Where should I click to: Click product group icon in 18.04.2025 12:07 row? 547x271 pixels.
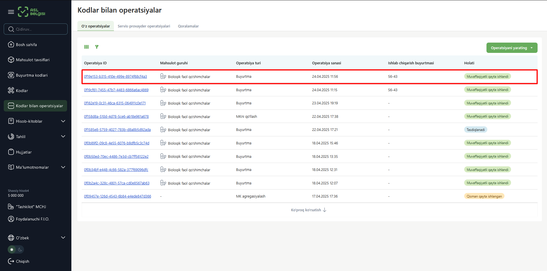point(163,183)
